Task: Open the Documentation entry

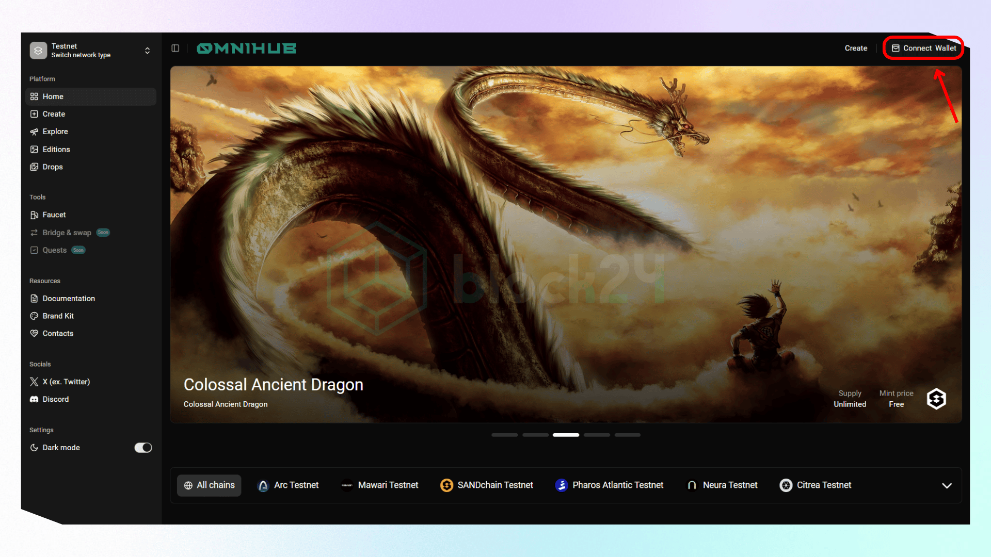Action: pos(69,298)
